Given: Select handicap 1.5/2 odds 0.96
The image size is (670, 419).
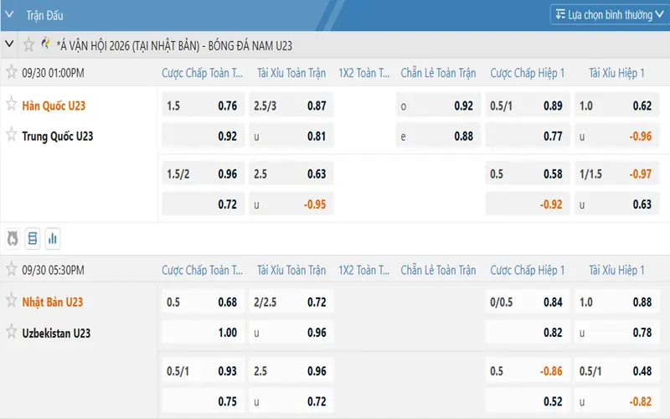Looking at the screenshot, I should [204, 173].
